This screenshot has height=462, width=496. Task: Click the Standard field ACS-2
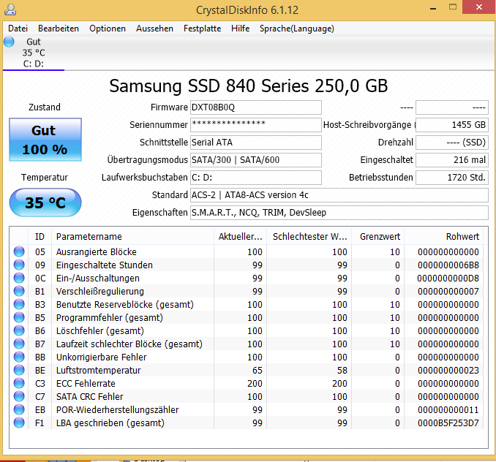pyautogui.click(x=339, y=195)
